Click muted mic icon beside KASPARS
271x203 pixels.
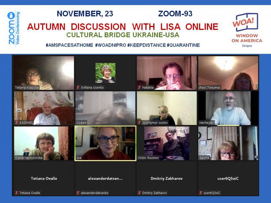coord(17,122)
